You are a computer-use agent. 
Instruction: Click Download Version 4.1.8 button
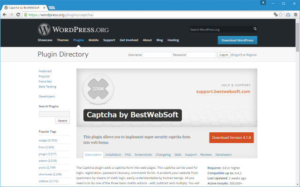[232, 137]
